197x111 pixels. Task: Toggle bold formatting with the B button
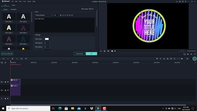pyautogui.click(x=61, y=15)
